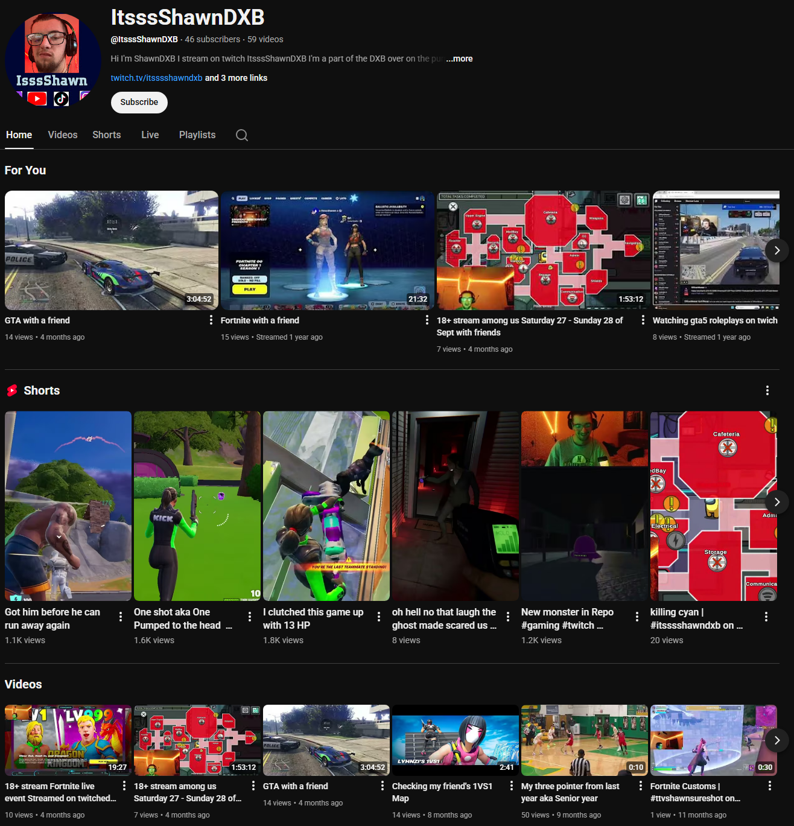The image size is (794, 826).
Task: Open the twitch.tv/itsssshawndxb link
Action: (x=156, y=78)
